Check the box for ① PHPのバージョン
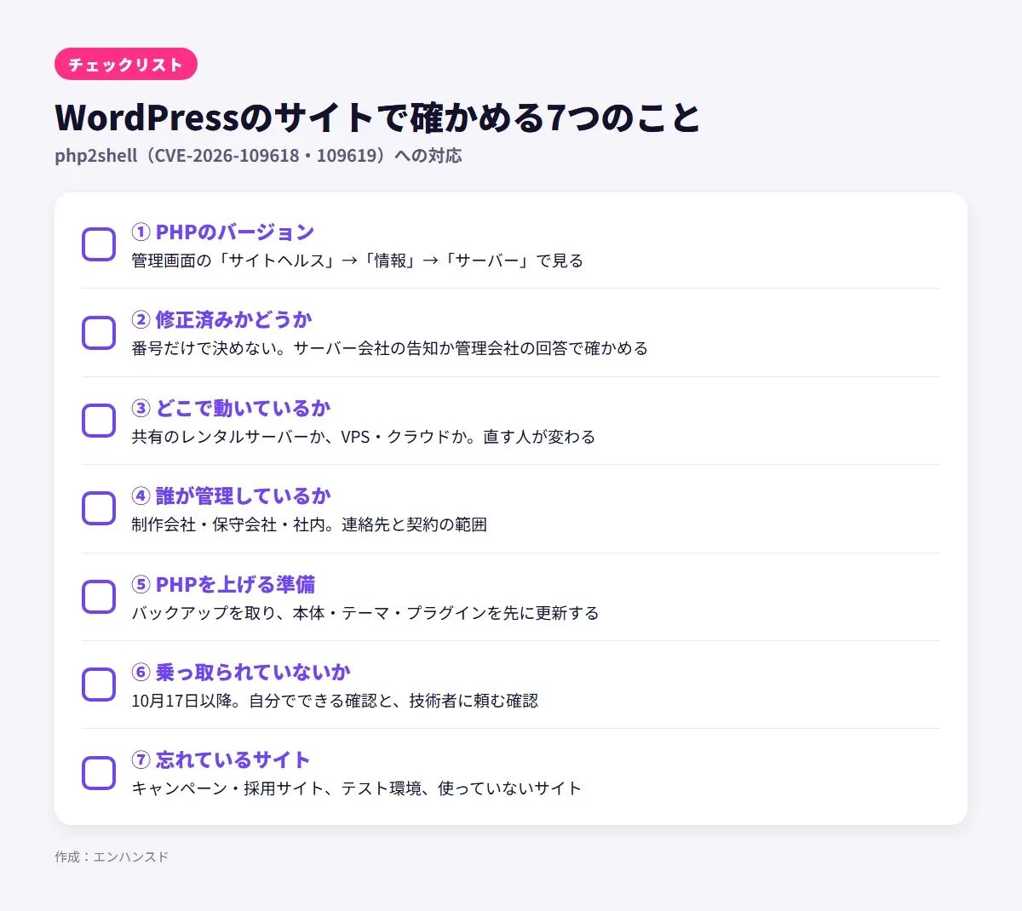This screenshot has width=1022, height=911. (99, 244)
